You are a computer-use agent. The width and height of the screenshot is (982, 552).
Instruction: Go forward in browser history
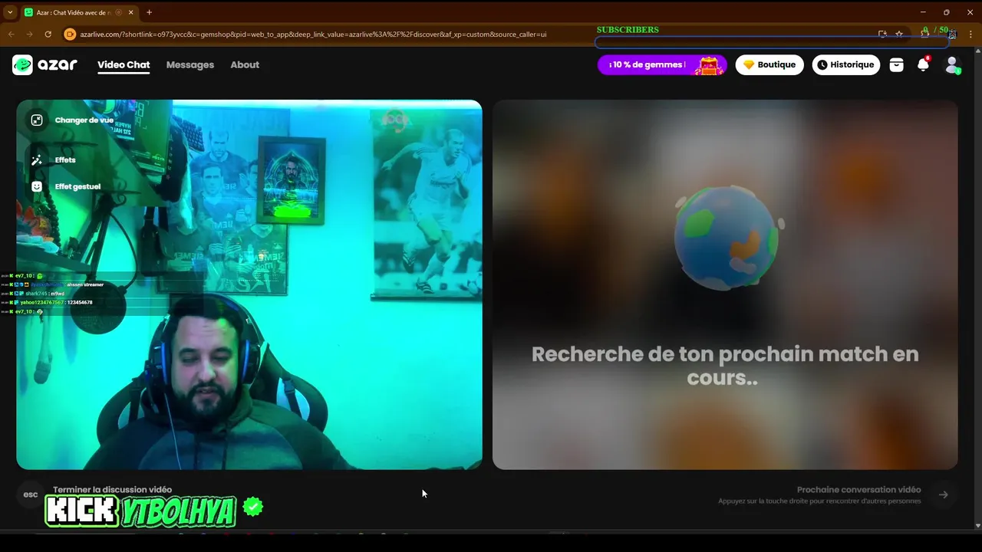coord(29,34)
